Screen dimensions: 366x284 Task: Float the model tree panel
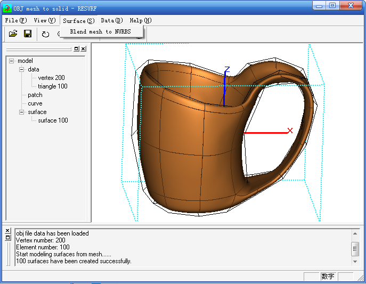(76, 49)
